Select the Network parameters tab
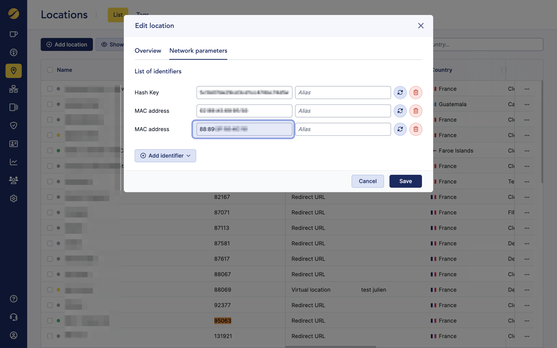The height and width of the screenshot is (348, 557). pyautogui.click(x=198, y=51)
